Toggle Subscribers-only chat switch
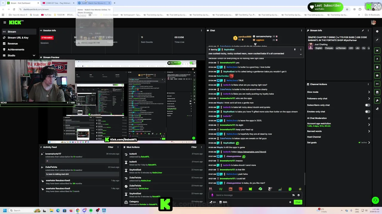382x214 pixels. pyautogui.click(x=367, y=105)
